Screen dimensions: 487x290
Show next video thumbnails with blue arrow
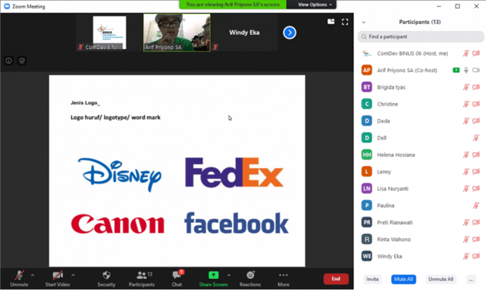[x=290, y=32]
